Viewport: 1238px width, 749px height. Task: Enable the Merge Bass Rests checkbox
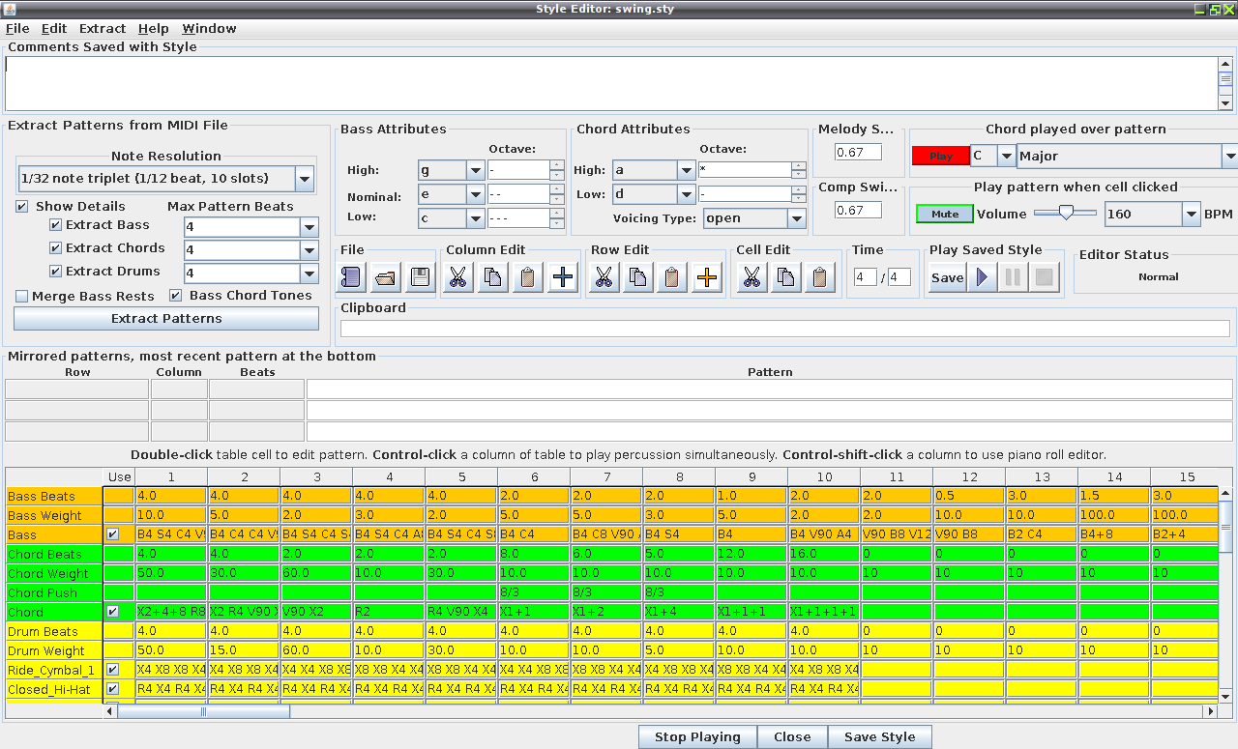[22, 296]
